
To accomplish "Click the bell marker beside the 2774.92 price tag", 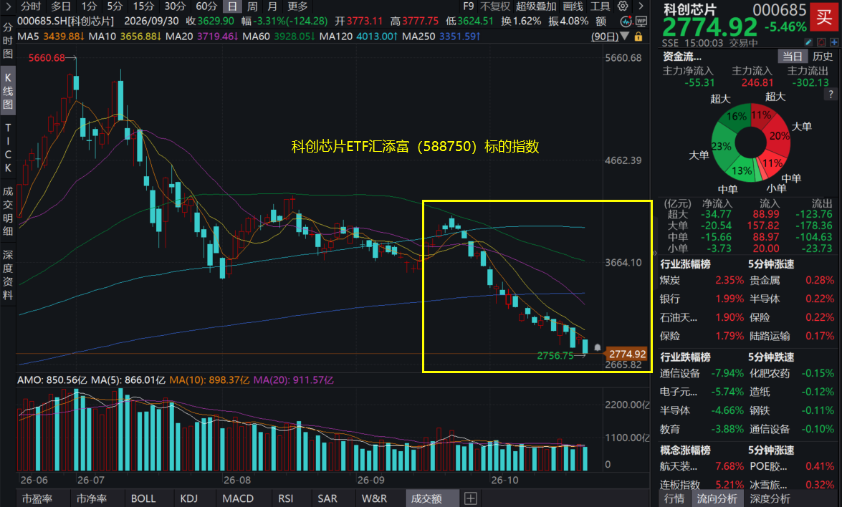I will [x=597, y=347].
